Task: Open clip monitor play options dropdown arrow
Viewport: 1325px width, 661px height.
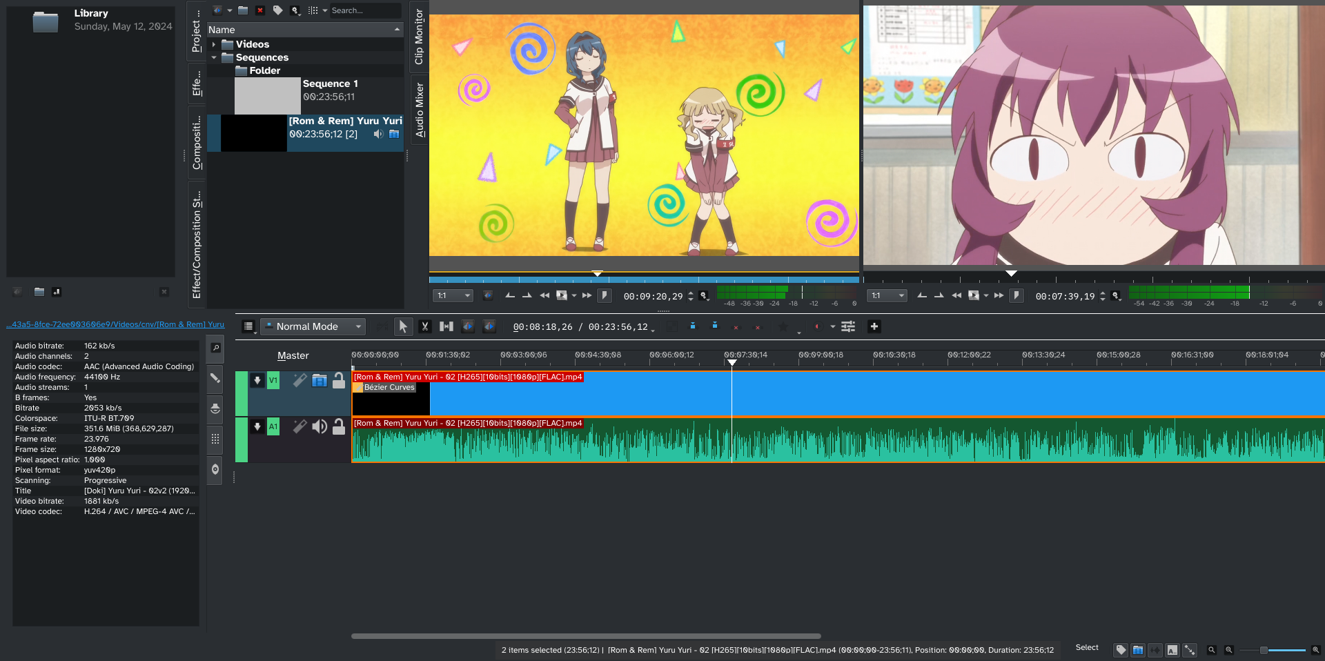Action: point(574,295)
